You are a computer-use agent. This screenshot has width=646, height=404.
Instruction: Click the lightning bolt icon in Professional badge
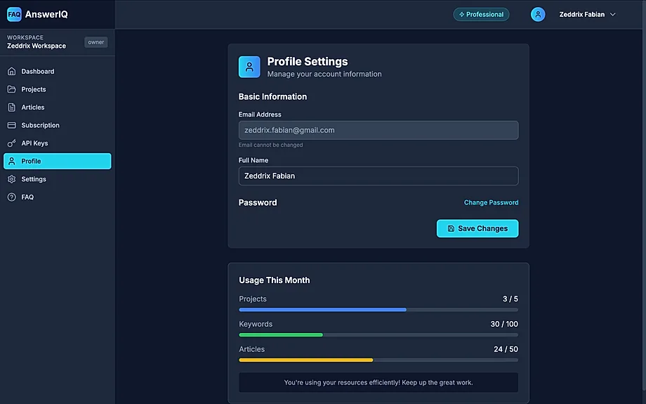pos(462,15)
